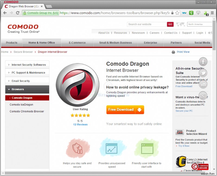Open the Print View link

coord(183,52)
